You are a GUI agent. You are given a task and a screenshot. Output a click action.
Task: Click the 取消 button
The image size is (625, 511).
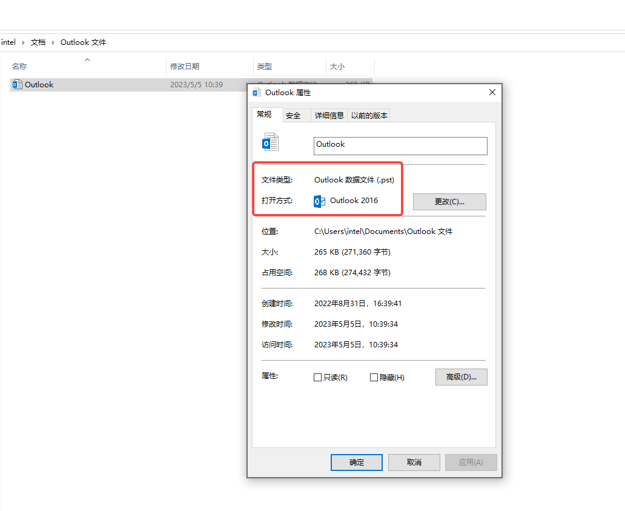tap(414, 463)
